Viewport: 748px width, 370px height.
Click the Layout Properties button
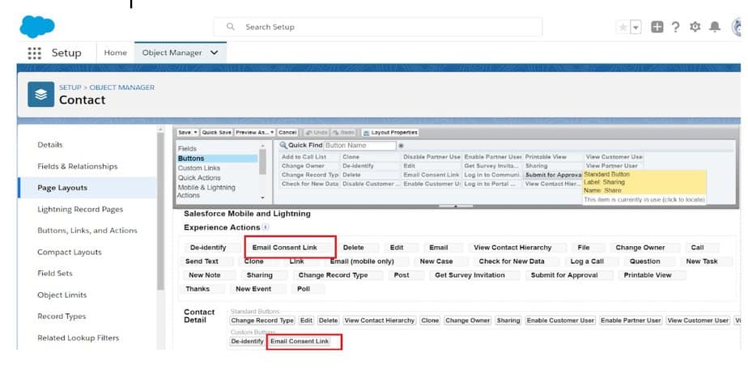coord(390,132)
